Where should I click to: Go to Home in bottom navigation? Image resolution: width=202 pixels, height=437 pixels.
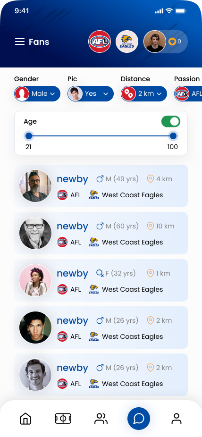(x=25, y=419)
